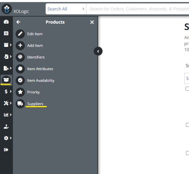This screenshot has width=189, height=174.
Task: Open the Edit Item menu entry
Action: (35, 34)
